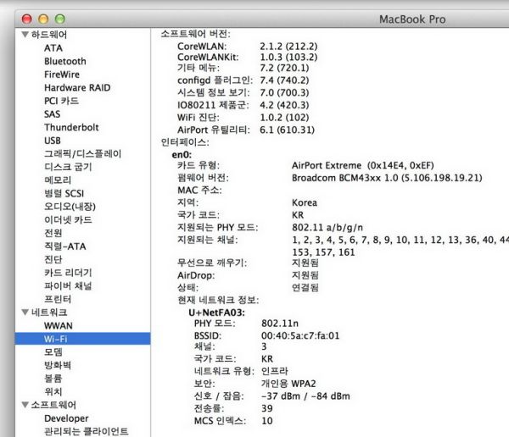Screen dimensions: 509x437
Task: Select 방화벽 in the network list
Action: coord(58,365)
